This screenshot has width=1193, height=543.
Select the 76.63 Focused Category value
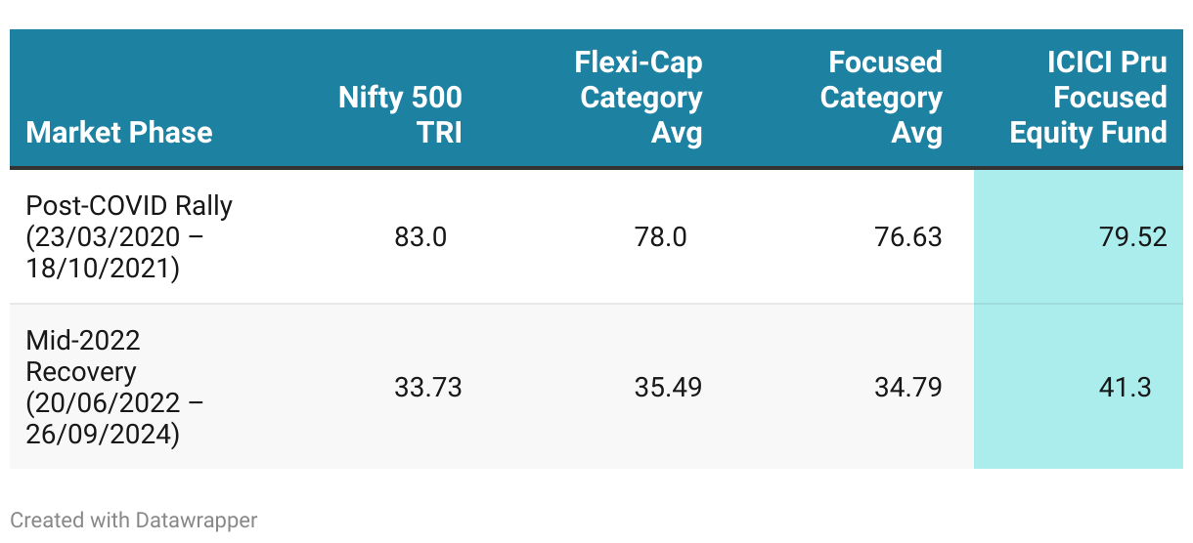[x=908, y=237]
